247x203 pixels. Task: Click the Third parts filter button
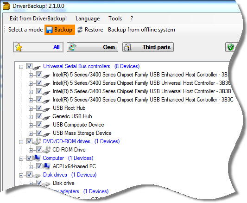click(x=148, y=47)
